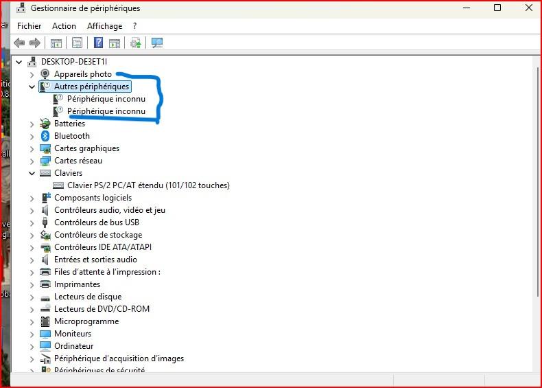Expand Périphérique d'acquisition d'images node
Screen dimensions: 542x388
click(x=32, y=359)
